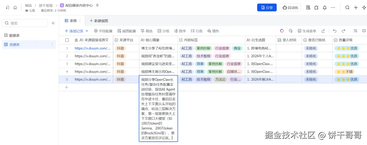Switch to the 表格 view tab
This screenshot has width=367, height=145.
[71, 21]
